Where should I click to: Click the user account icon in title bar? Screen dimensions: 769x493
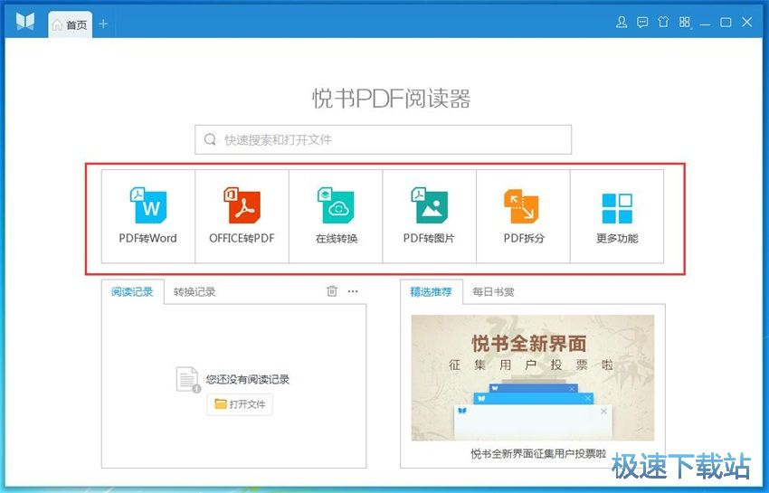point(622,22)
